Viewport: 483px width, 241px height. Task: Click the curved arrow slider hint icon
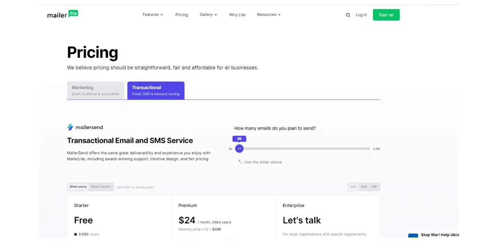coord(240,161)
